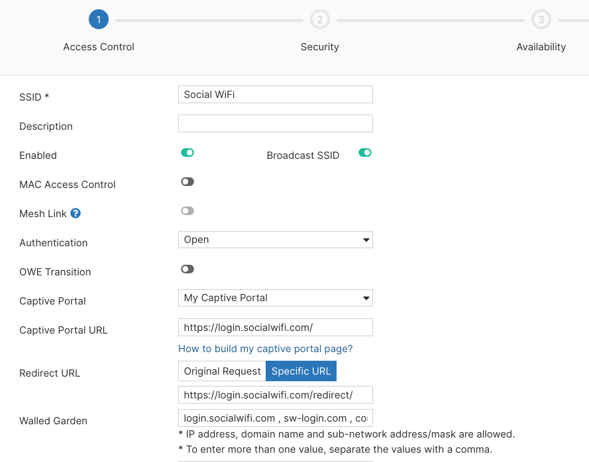Open the Authentication dropdown
This screenshot has width=589, height=462.
[x=275, y=240]
